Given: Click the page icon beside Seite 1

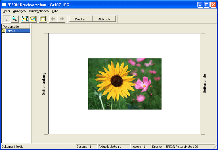Looking at the screenshot, I should (x=4, y=31).
